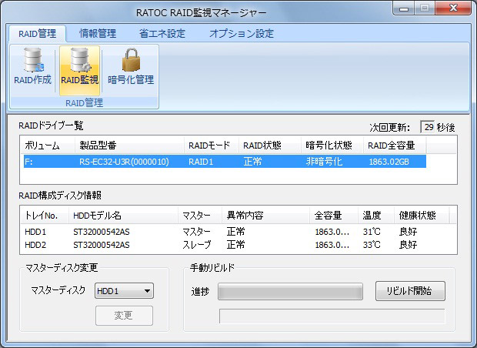
Task: Click 良好 health status for HDD1
Action: click(408, 232)
